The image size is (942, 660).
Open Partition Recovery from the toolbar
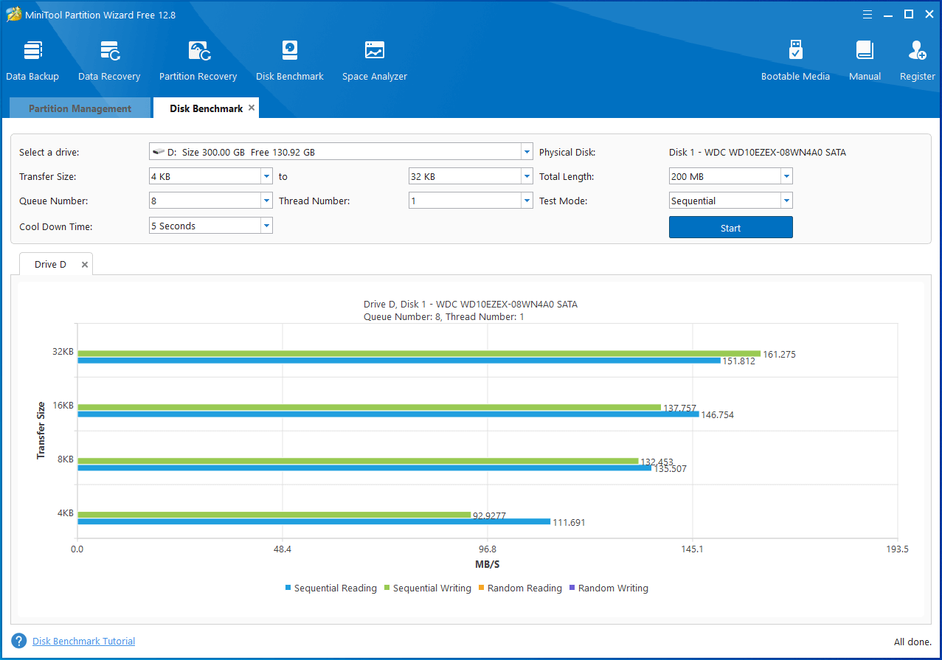coord(198,60)
